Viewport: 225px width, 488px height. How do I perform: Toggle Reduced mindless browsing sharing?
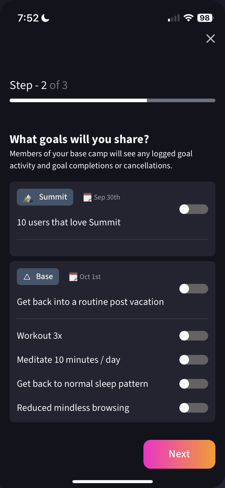(x=194, y=407)
